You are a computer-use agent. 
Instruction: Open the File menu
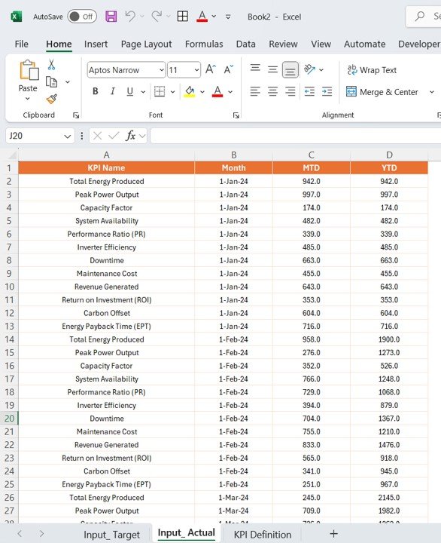point(21,44)
